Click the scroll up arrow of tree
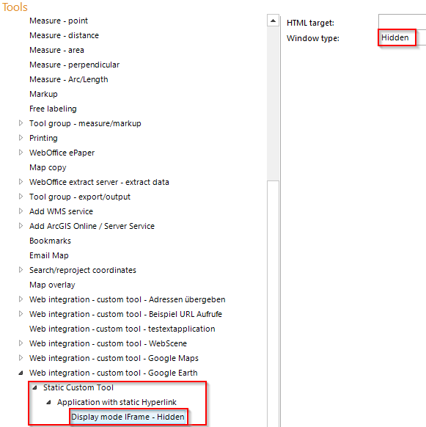 click(273, 21)
